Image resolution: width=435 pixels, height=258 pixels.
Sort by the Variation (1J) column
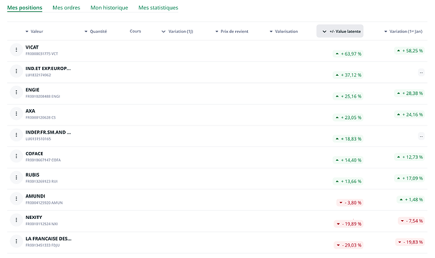pos(177,32)
